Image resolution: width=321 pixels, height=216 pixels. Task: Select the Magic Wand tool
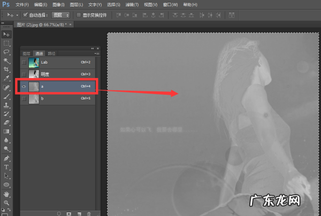[6, 61]
